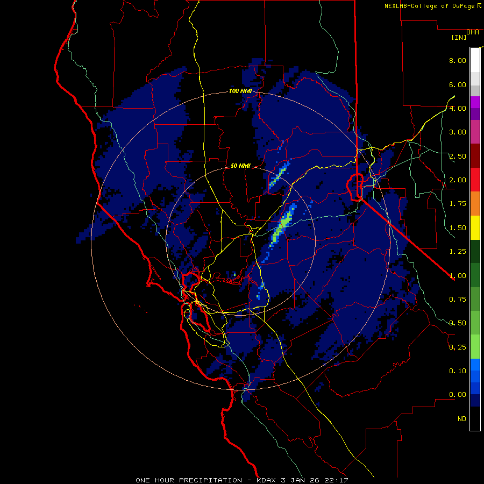Click the 1.25 legend value
Screen dimensions: 484x484
pyautogui.click(x=458, y=252)
